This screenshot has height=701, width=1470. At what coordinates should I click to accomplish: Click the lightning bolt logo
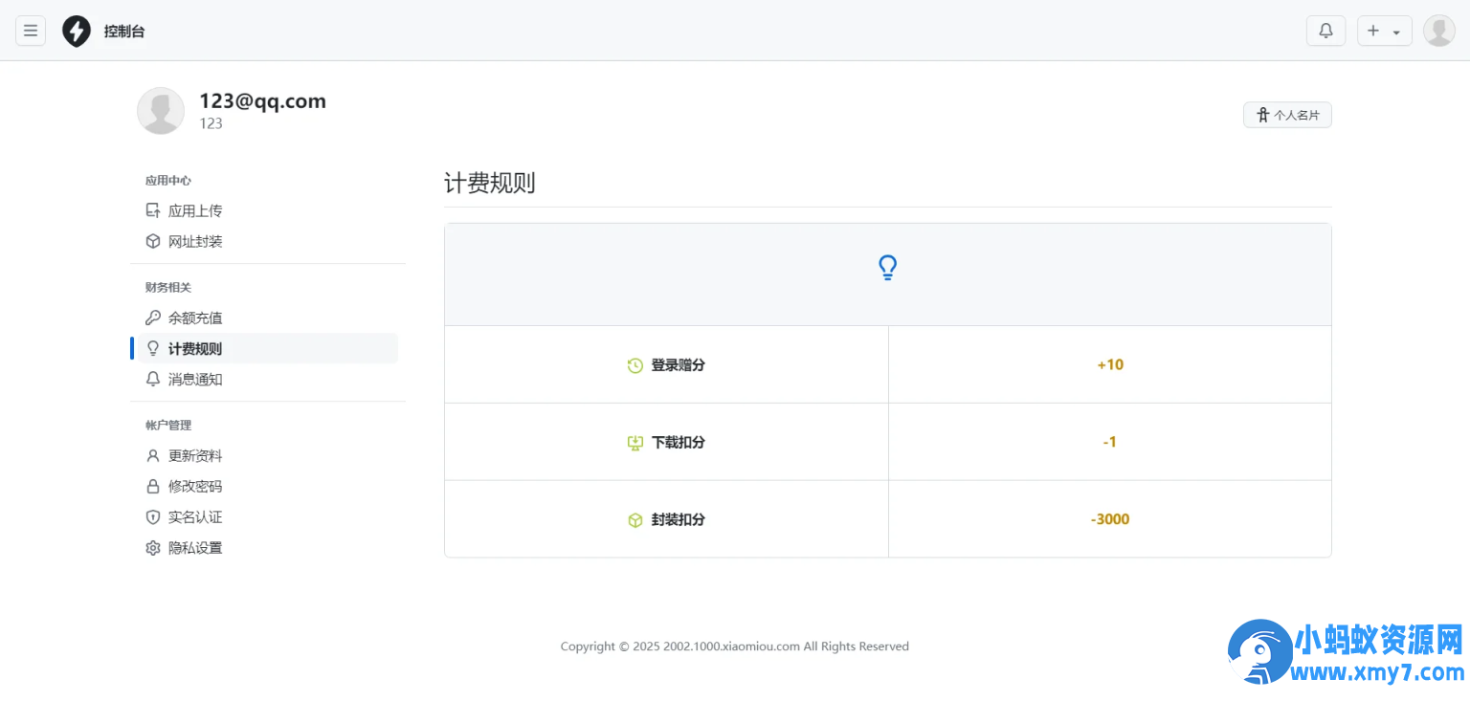(x=77, y=31)
